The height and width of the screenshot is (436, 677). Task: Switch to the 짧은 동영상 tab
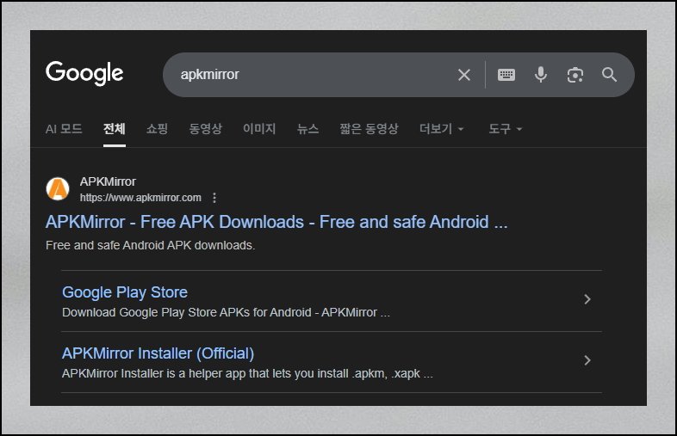point(369,129)
